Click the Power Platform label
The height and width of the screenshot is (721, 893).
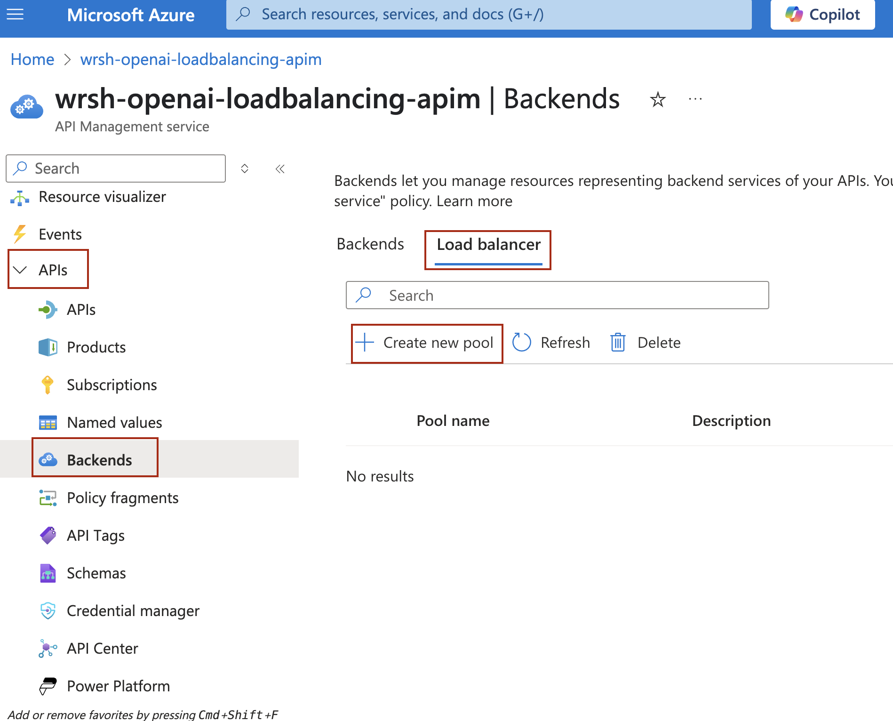119,686
